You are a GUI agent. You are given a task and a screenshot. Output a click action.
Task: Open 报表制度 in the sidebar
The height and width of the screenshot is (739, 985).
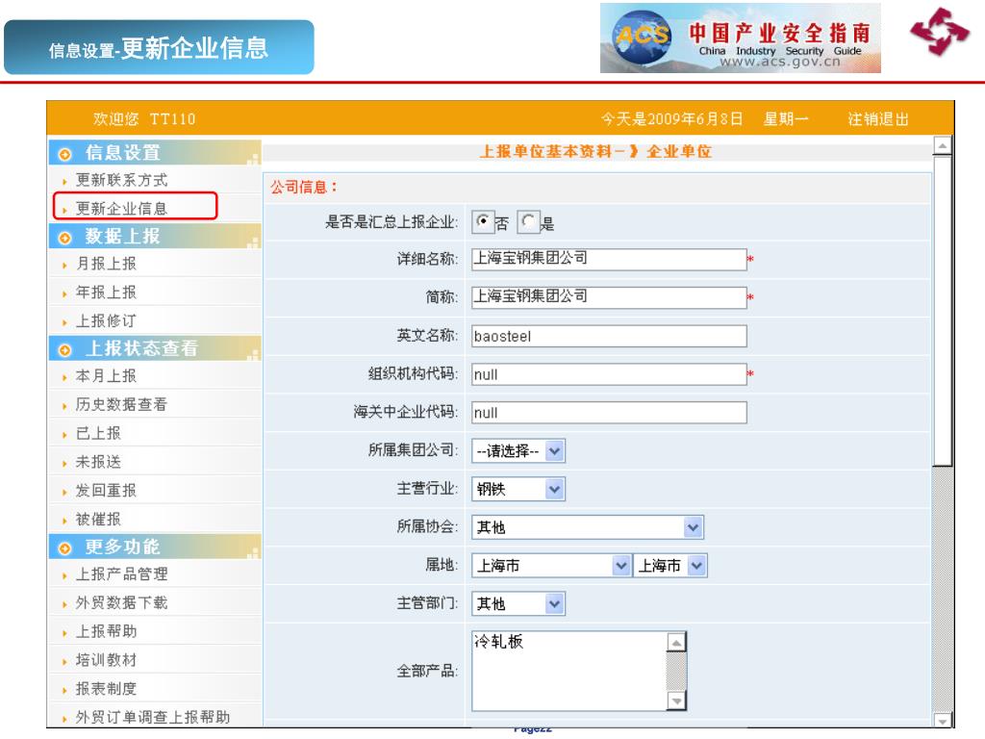coord(106,689)
